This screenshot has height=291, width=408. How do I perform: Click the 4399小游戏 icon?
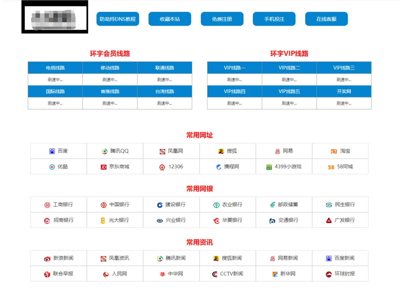tap(269, 167)
